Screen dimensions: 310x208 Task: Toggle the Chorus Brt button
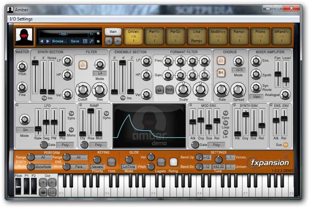pos(221,73)
